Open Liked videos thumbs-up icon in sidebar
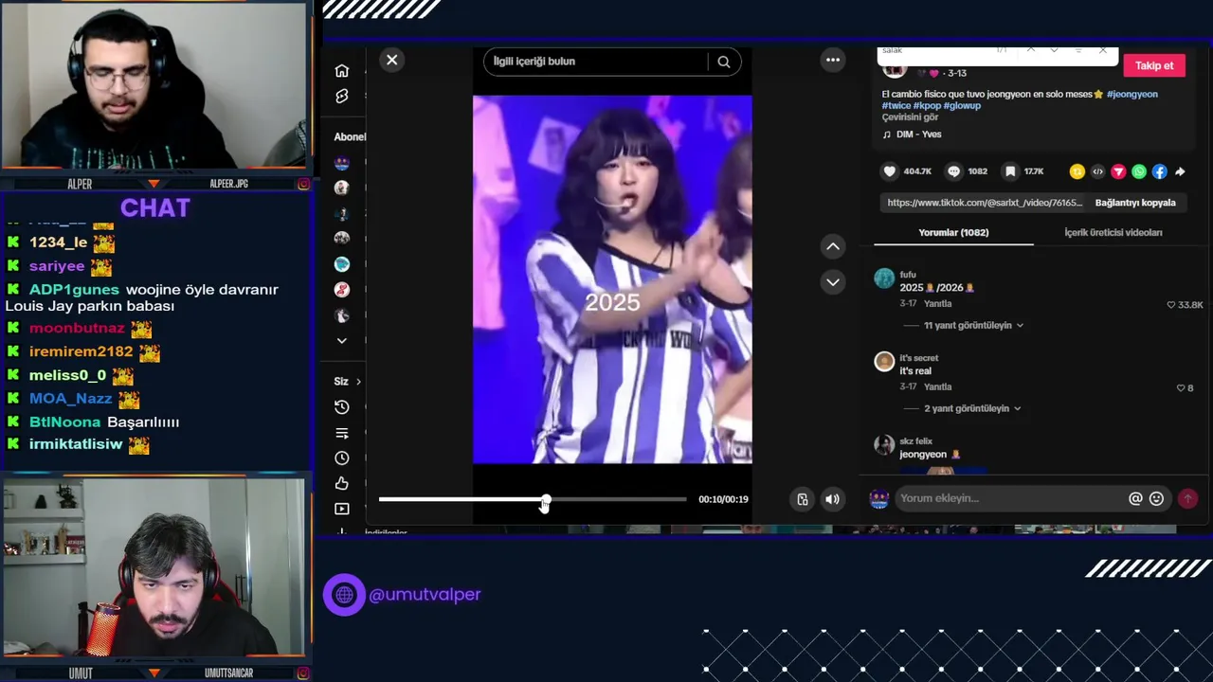Image resolution: width=1213 pixels, height=682 pixels. pos(342,484)
